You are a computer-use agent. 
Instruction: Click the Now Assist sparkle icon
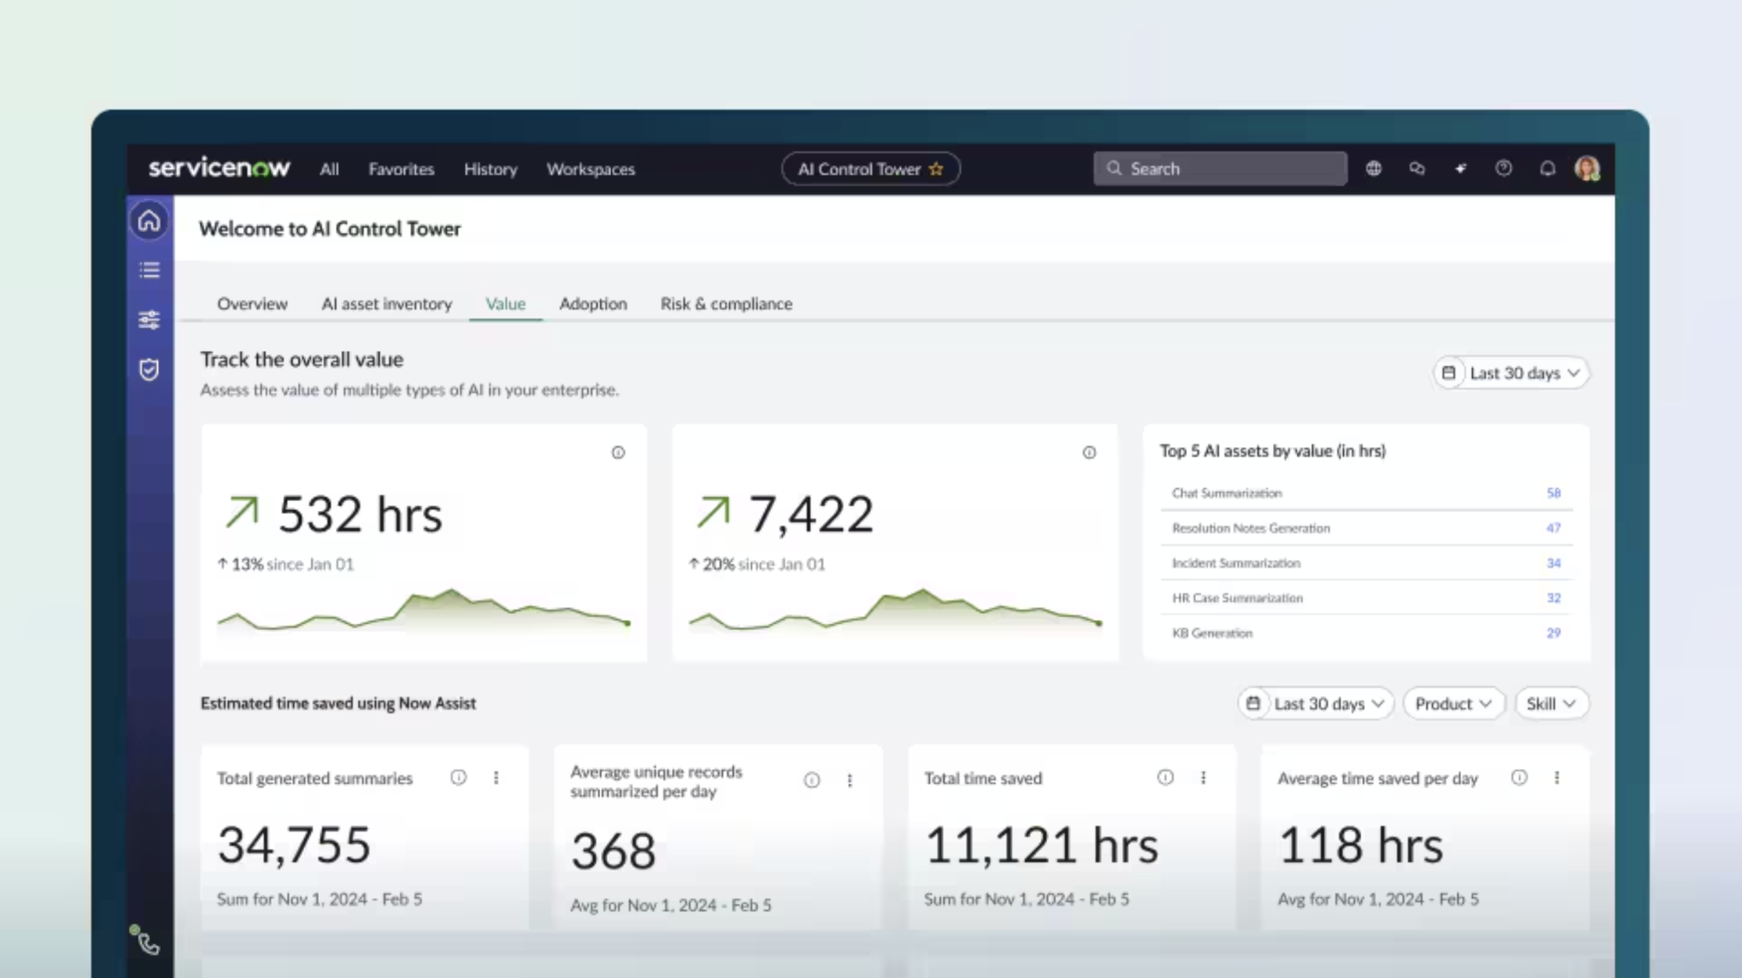1460,169
